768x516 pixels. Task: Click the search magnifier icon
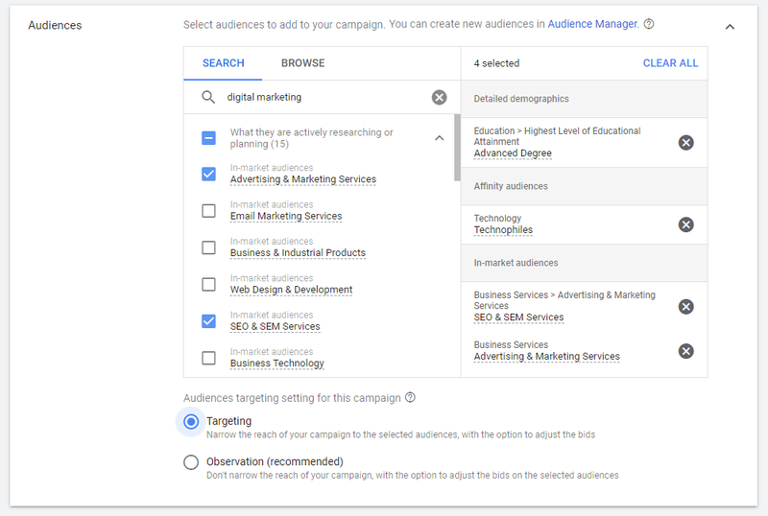[x=208, y=97]
